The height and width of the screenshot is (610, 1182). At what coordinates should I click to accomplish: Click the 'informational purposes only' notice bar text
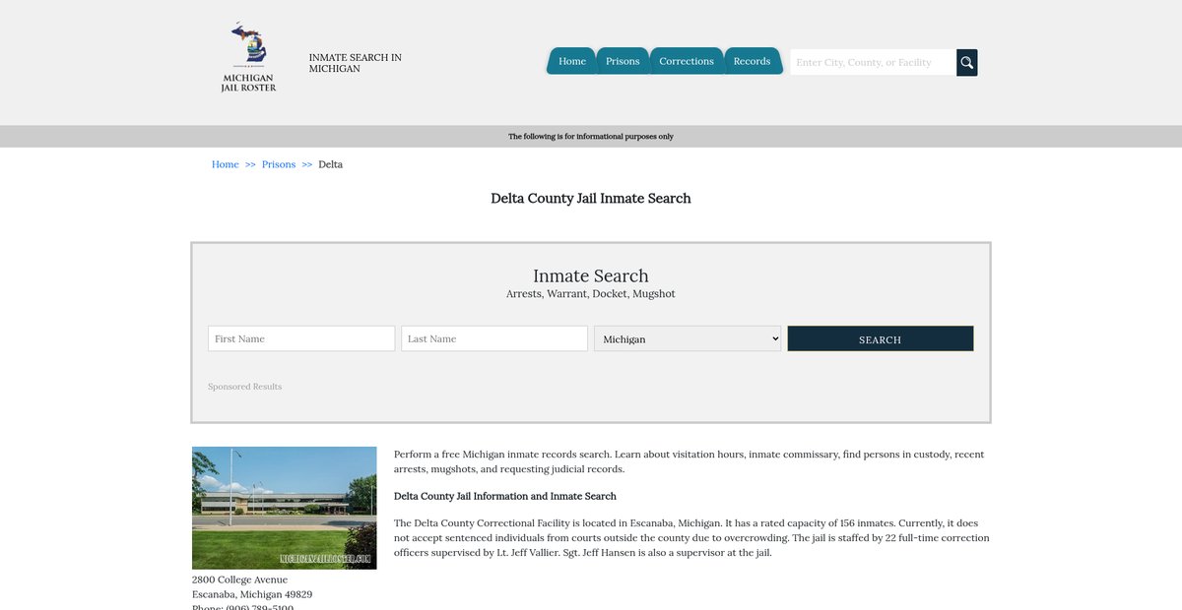pos(591,137)
